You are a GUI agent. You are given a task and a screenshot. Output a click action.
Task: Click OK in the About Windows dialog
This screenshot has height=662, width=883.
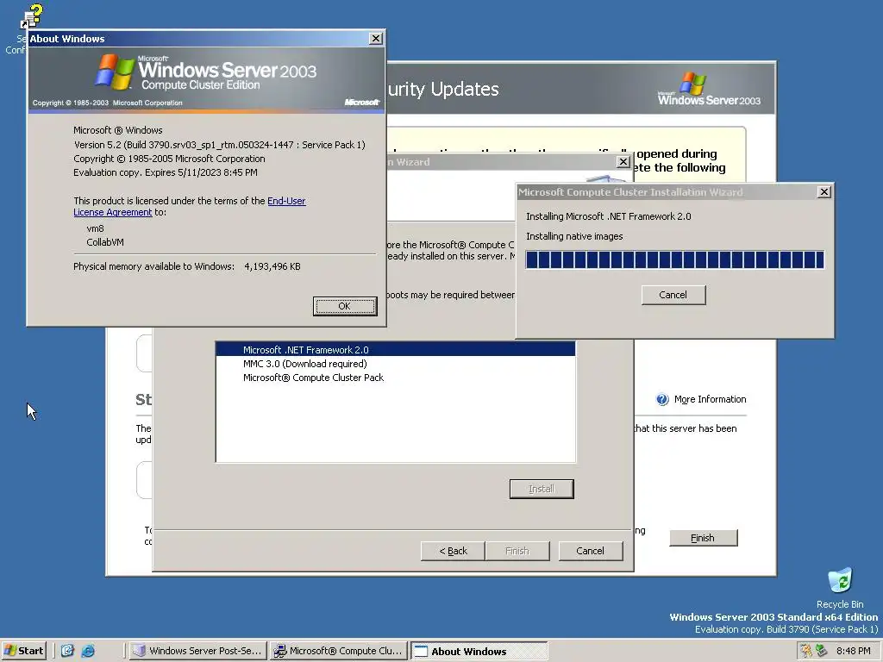click(345, 306)
